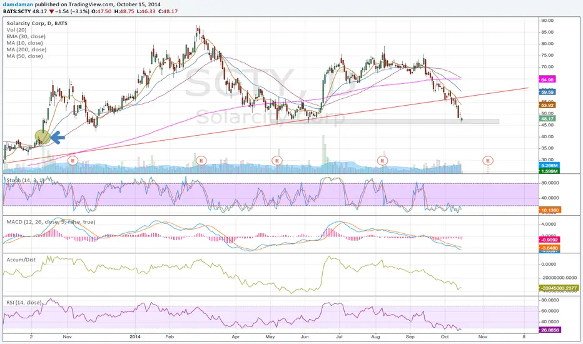Image resolution: width=583 pixels, height=344 pixels.
Task: Click the 26.8656 RSI value tag
Action: click(x=549, y=330)
